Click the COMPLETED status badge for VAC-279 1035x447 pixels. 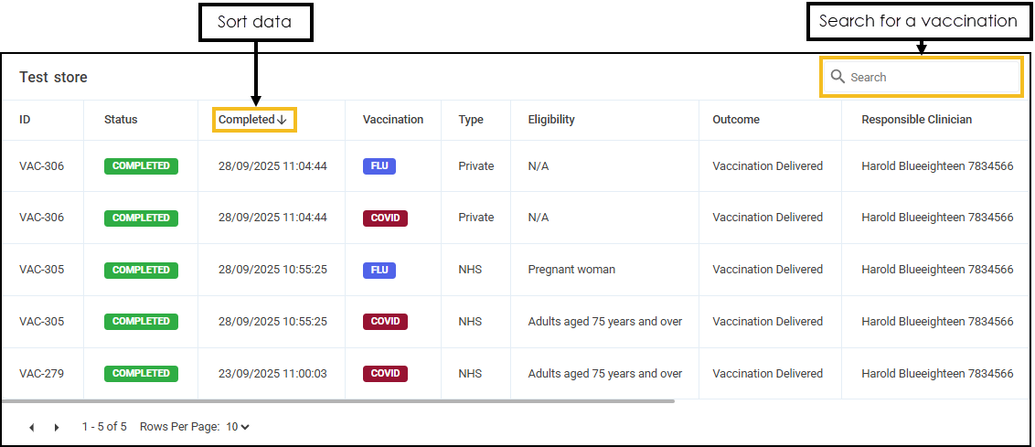click(141, 374)
